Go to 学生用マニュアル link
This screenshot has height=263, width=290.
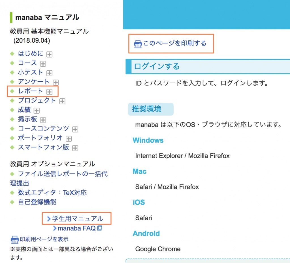click(78, 219)
